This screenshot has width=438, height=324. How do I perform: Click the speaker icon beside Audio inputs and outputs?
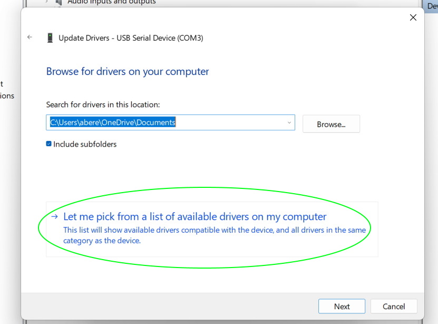(x=58, y=3)
